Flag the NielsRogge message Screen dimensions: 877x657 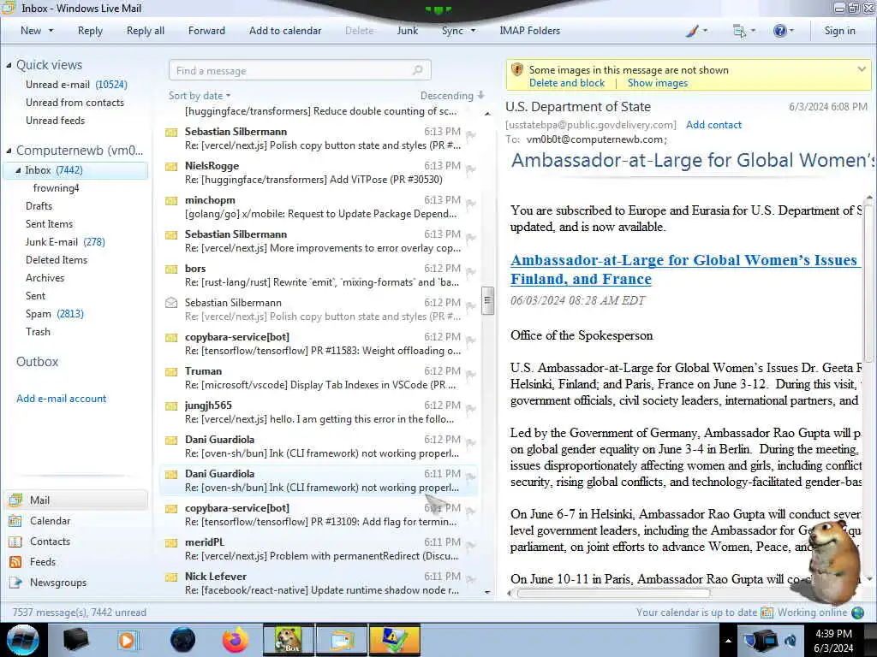point(471,169)
